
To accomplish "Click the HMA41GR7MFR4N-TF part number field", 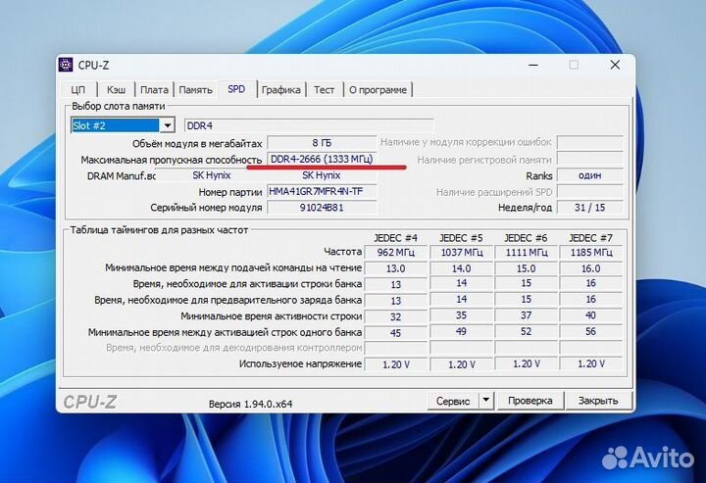I will point(322,192).
